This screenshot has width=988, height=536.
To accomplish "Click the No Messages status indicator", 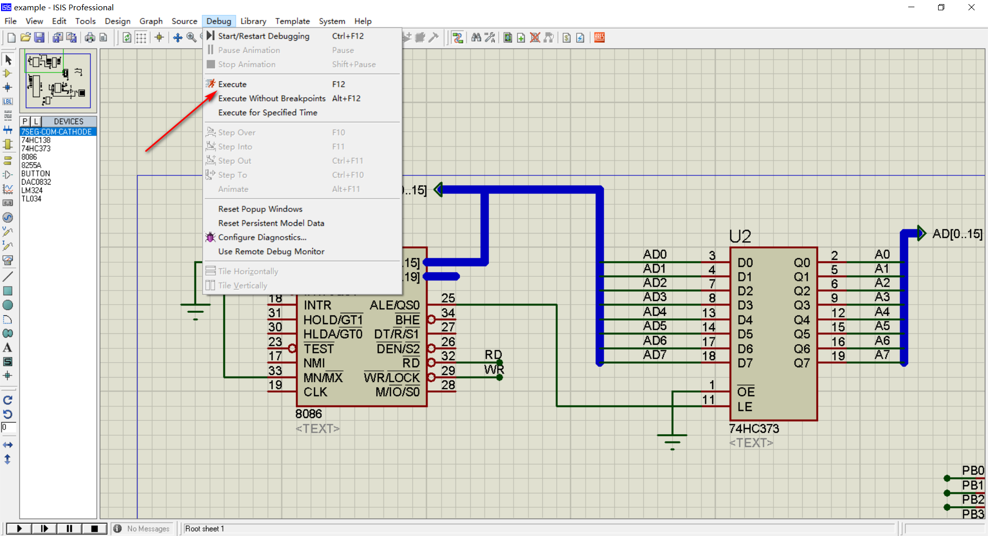I will point(142,528).
